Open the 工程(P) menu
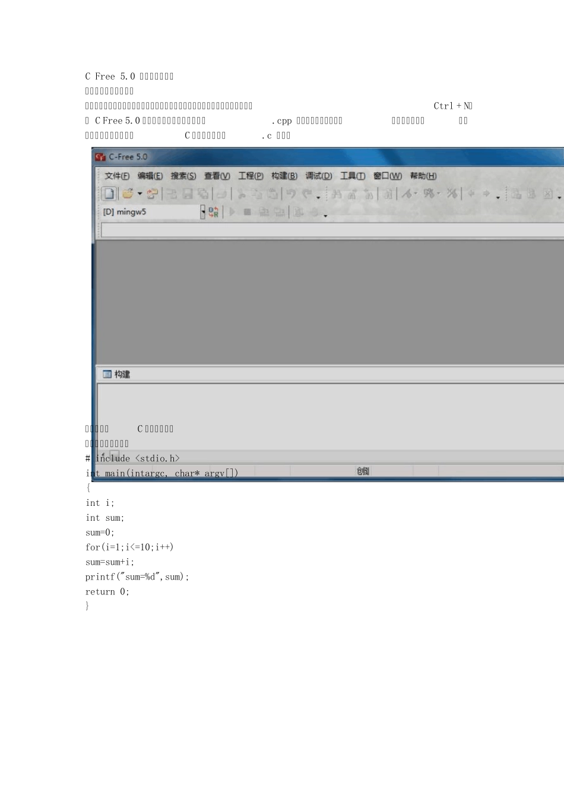This screenshot has height=798, width=564. (251, 176)
